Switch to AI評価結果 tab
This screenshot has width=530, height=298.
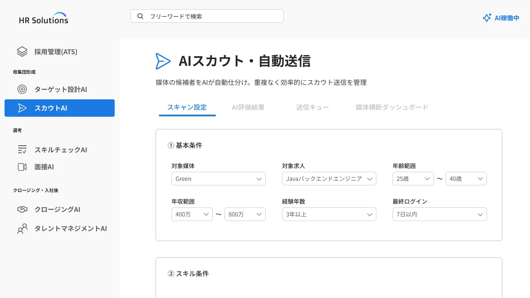pos(248,107)
